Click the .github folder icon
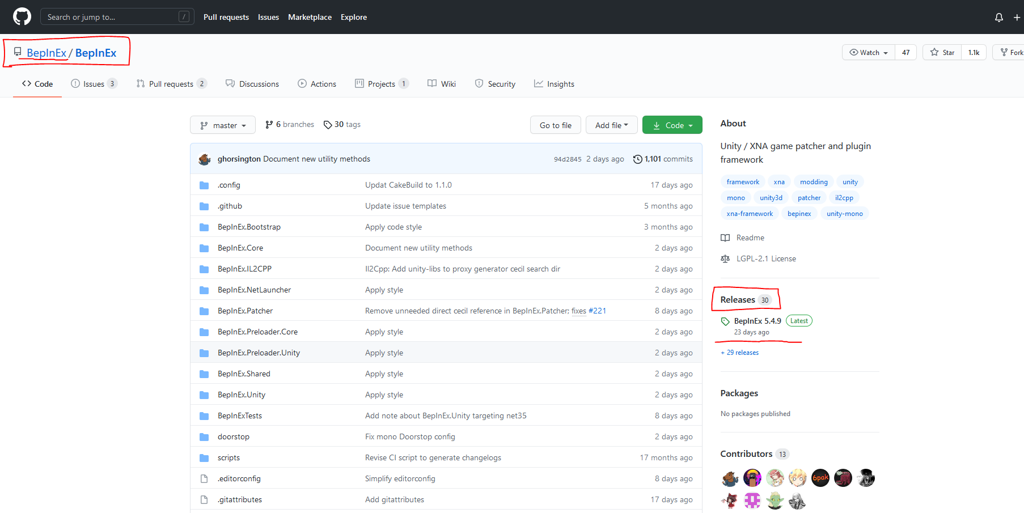The image size is (1024, 513). point(204,206)
